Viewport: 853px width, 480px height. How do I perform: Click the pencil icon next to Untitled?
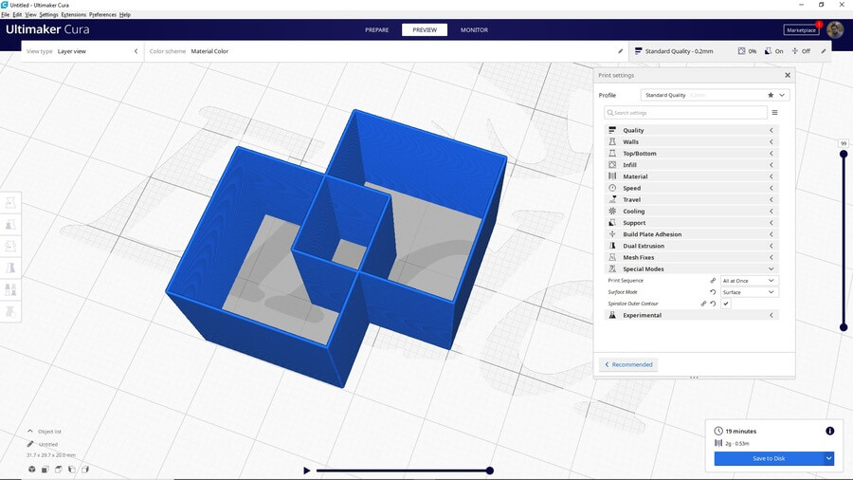pyautogui.click(x=30, y=444)
